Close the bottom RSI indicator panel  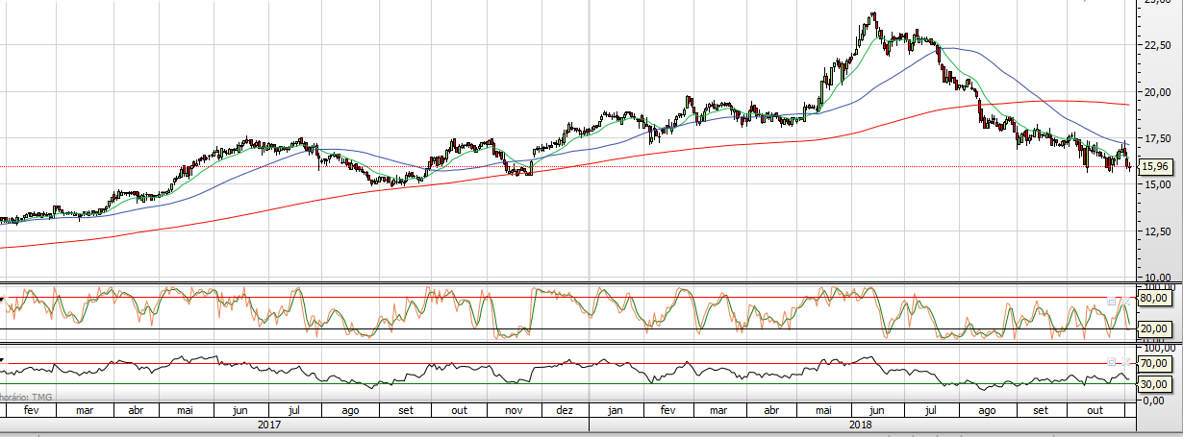tap(1126, 362)
